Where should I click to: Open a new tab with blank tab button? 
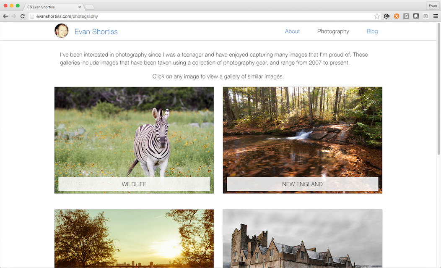pos(90,7)
